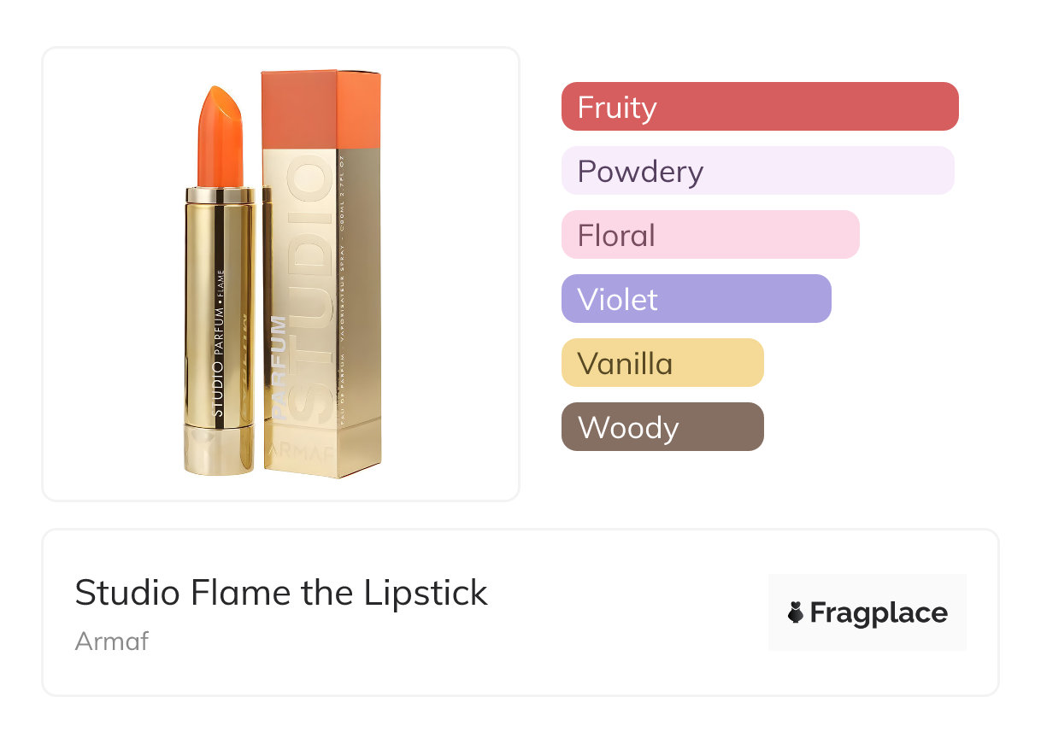Screen dimensions: 1041x738
Task: Click the product image card
Action: point(281,274)
